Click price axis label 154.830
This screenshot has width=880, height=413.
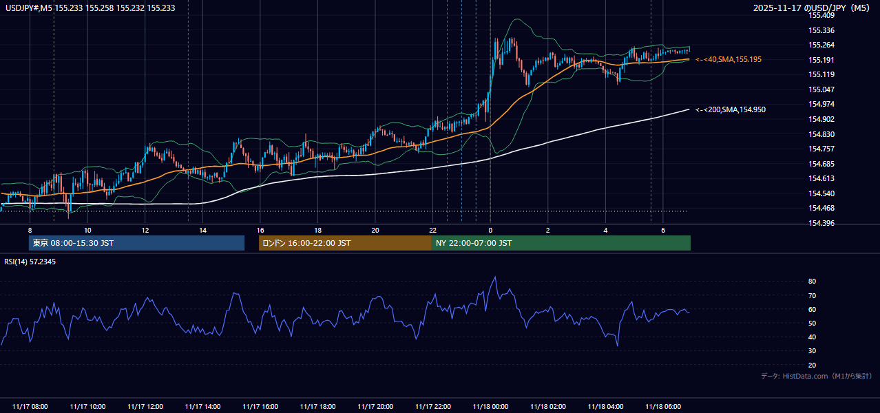[x=821, y=134]
